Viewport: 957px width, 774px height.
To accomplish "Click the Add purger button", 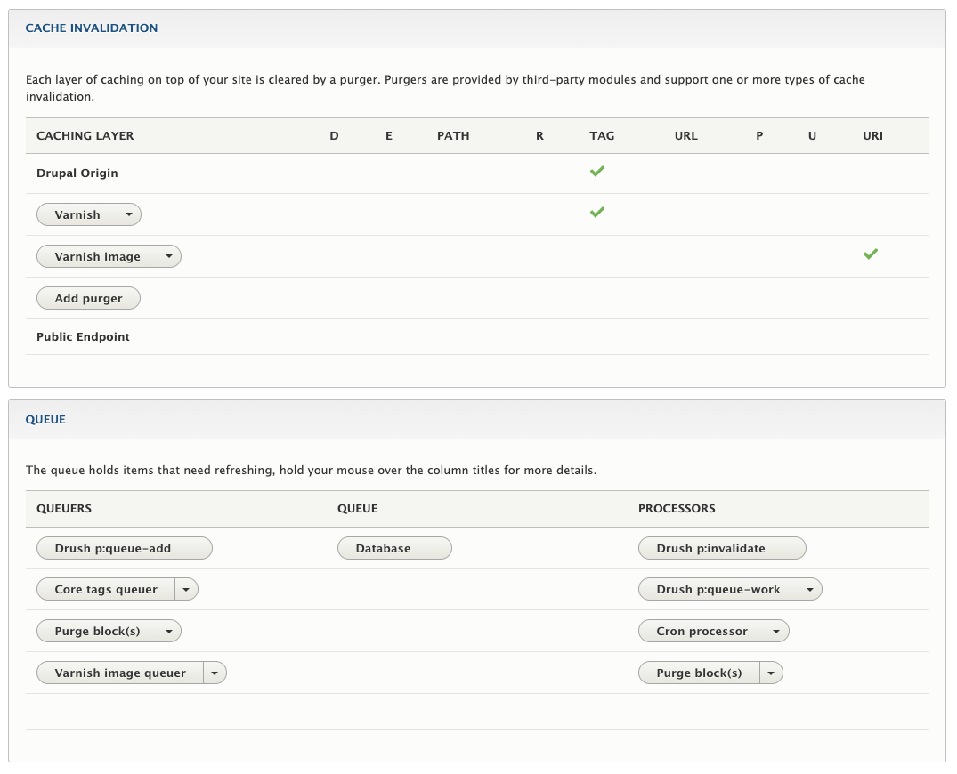I will coord(88,298).
